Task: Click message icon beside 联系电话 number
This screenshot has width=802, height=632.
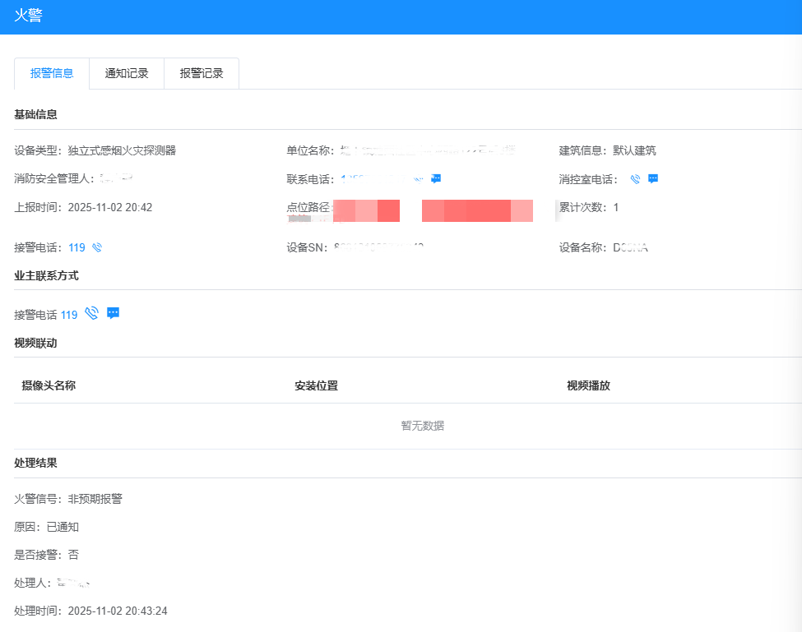Action: 436,178
